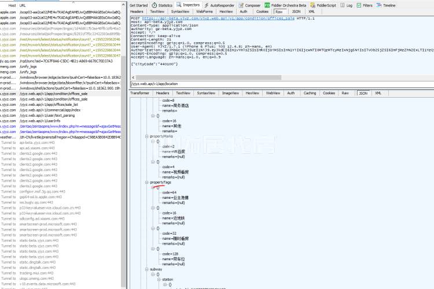This screenshot has height=289, width=434.
Task: Select the Caching response tab
Action: click(310, 93)
